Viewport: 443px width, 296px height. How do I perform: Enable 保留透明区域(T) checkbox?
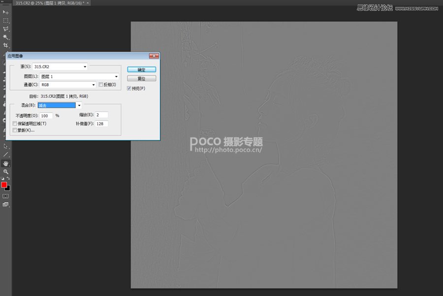(15, 124)
